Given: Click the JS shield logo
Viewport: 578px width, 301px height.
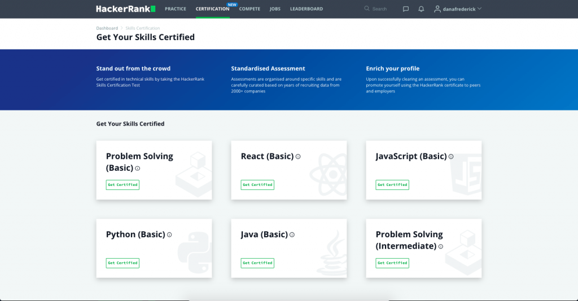Looking at the screenshot, I should [x=466, y=174].
